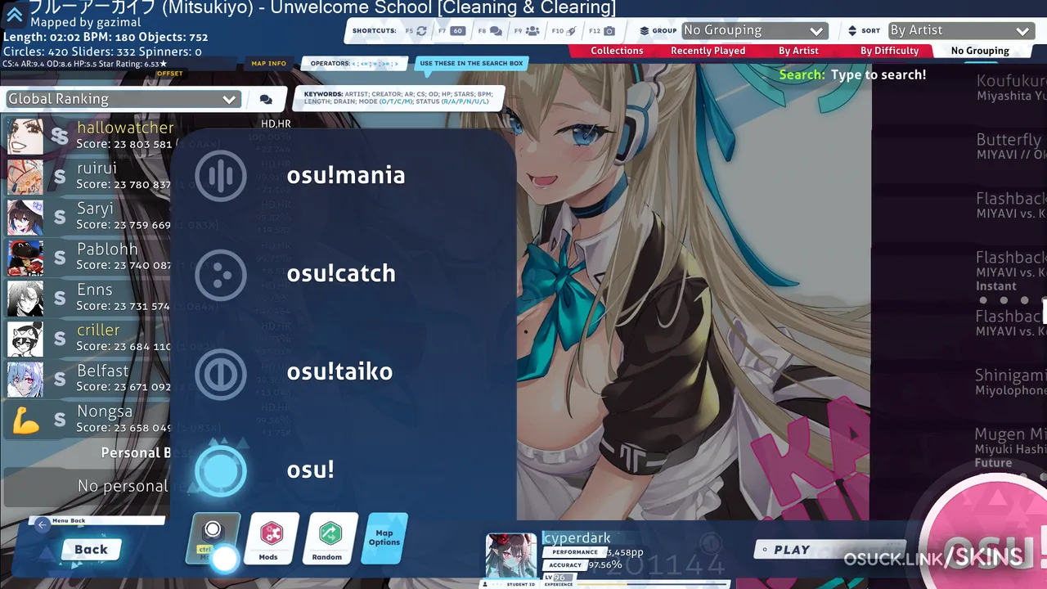The height and width of the screenshot is (589, 1047).
Task: Click USE THESE IN THE SEARCH BOX tip
Action: 471,63
